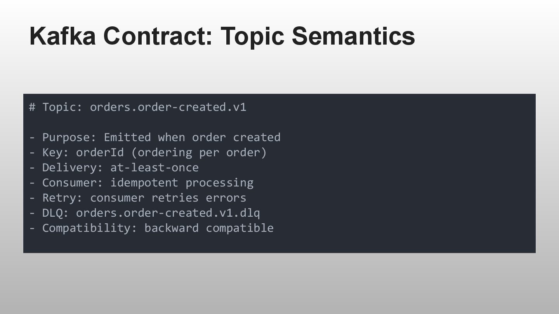Click the word 'idempotent' in Consumer line
559x314 pixels.
pyautogui.click(x=144, y=183)
